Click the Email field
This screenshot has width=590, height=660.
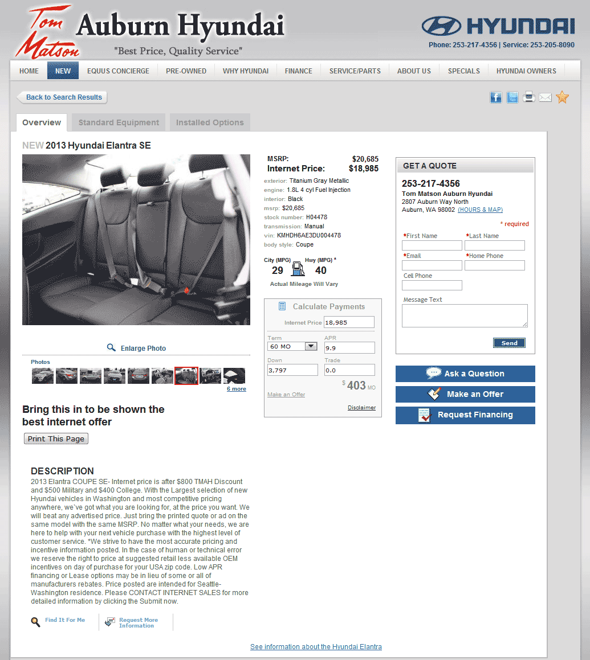pyautogui.click(x=432, y=265)
